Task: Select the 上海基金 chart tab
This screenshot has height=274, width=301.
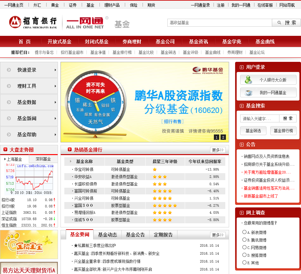Action: coord(15,159)
